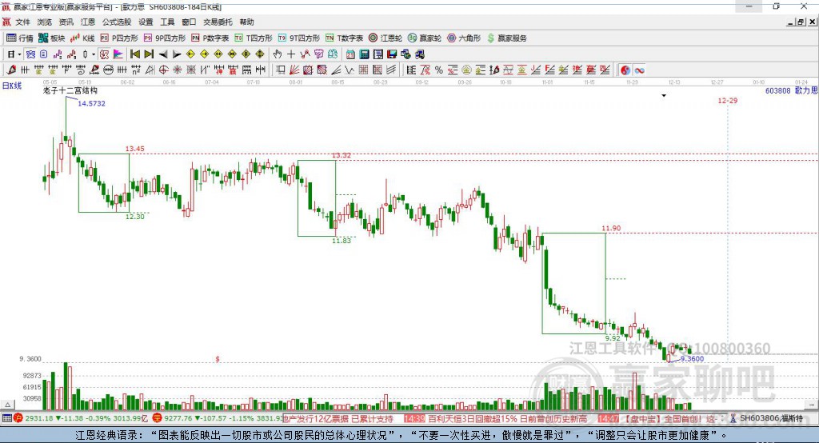This screenshot has width=819, height=443.
Task: Select the hand pan tool
Action: pos(278,54)
